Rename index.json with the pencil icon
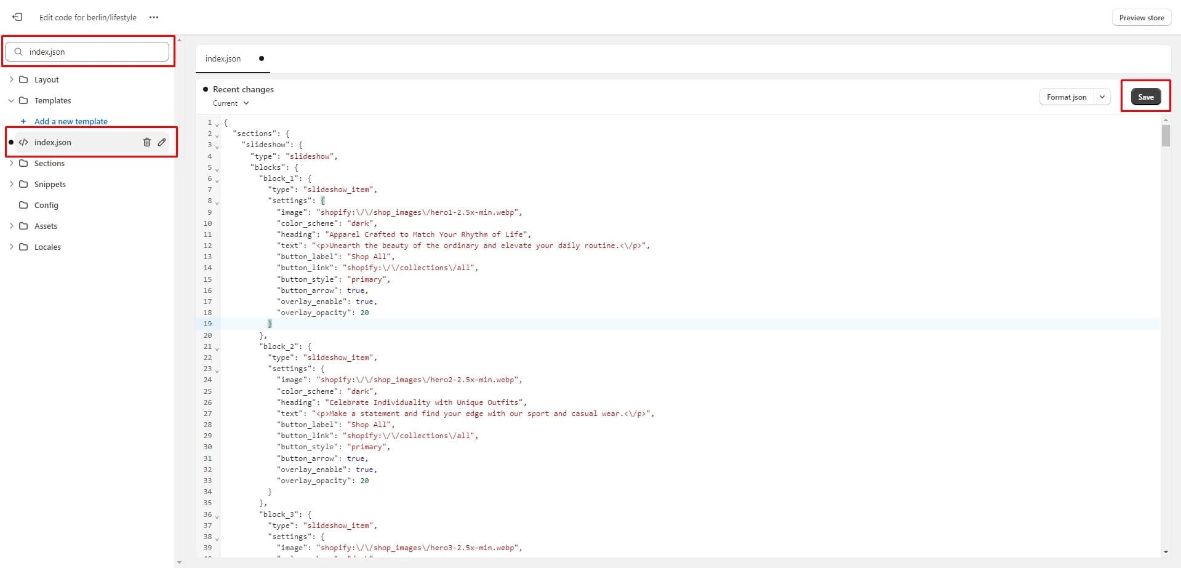Image resolution: width=1181 pixels, height=568 pixels. 162,142
